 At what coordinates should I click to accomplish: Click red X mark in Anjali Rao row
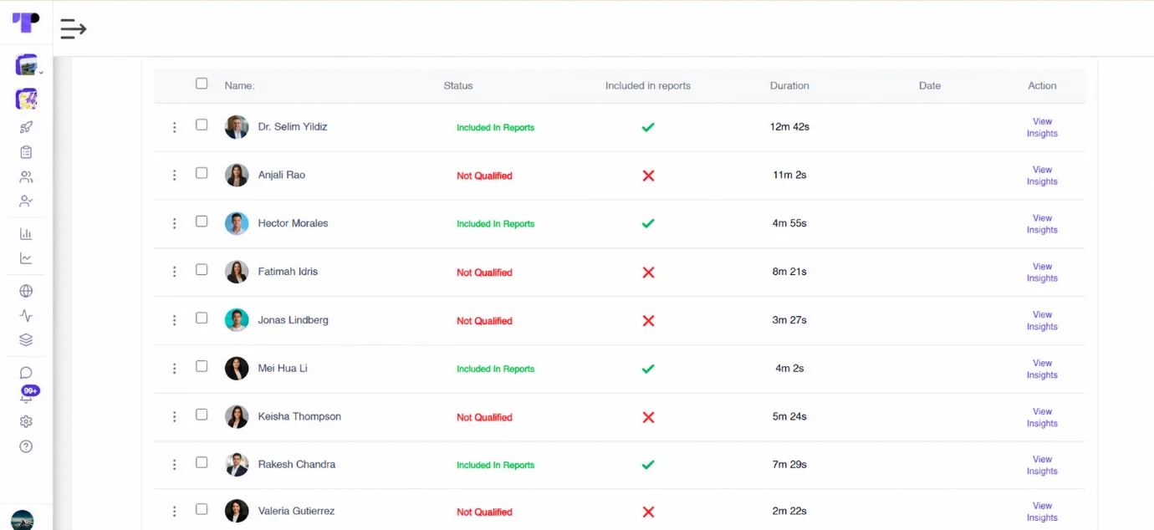pos(648,176)
